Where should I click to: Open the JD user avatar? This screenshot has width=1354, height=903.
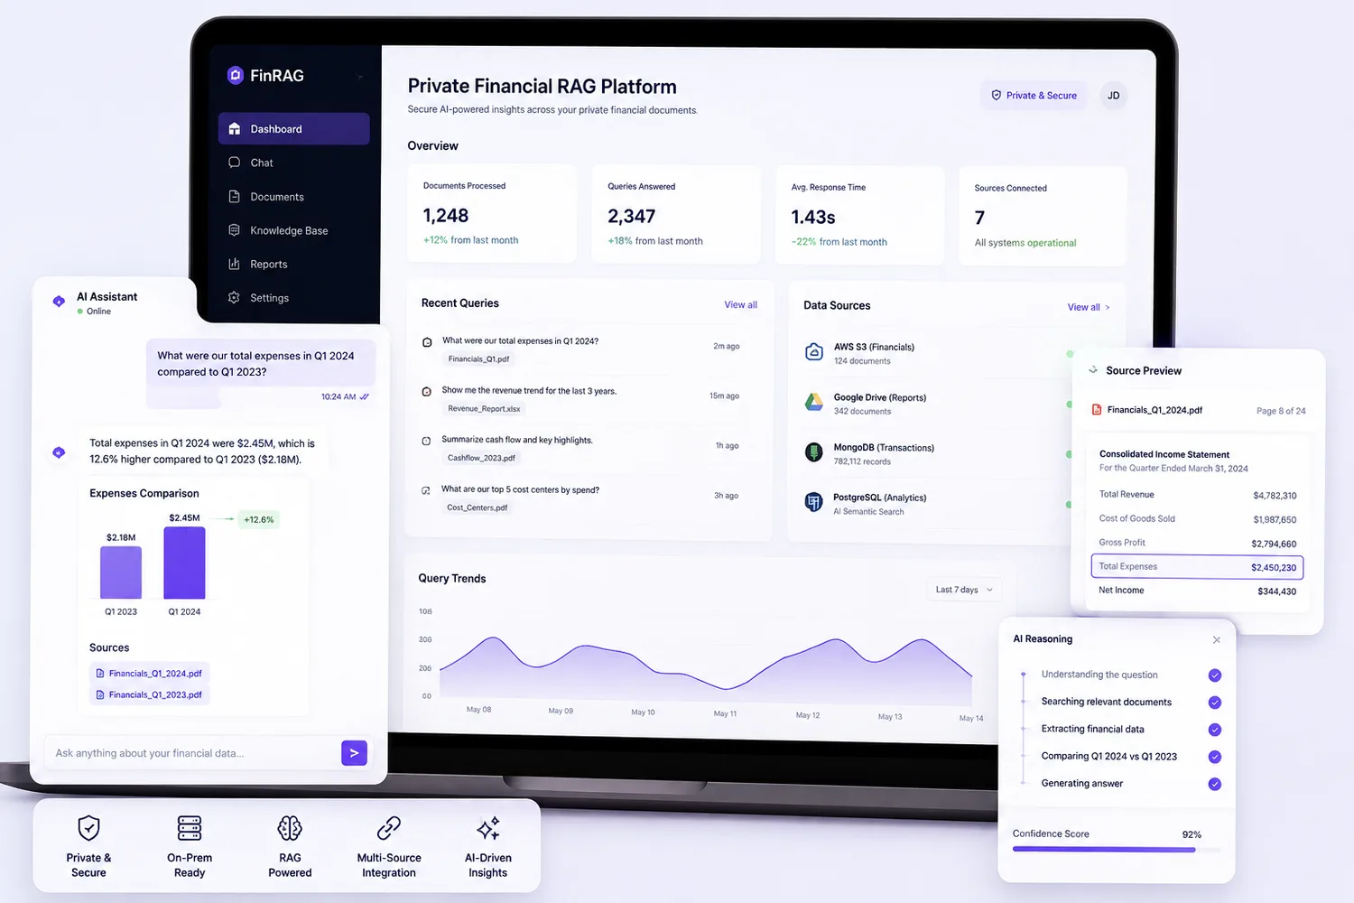(x=1114, y=95)
